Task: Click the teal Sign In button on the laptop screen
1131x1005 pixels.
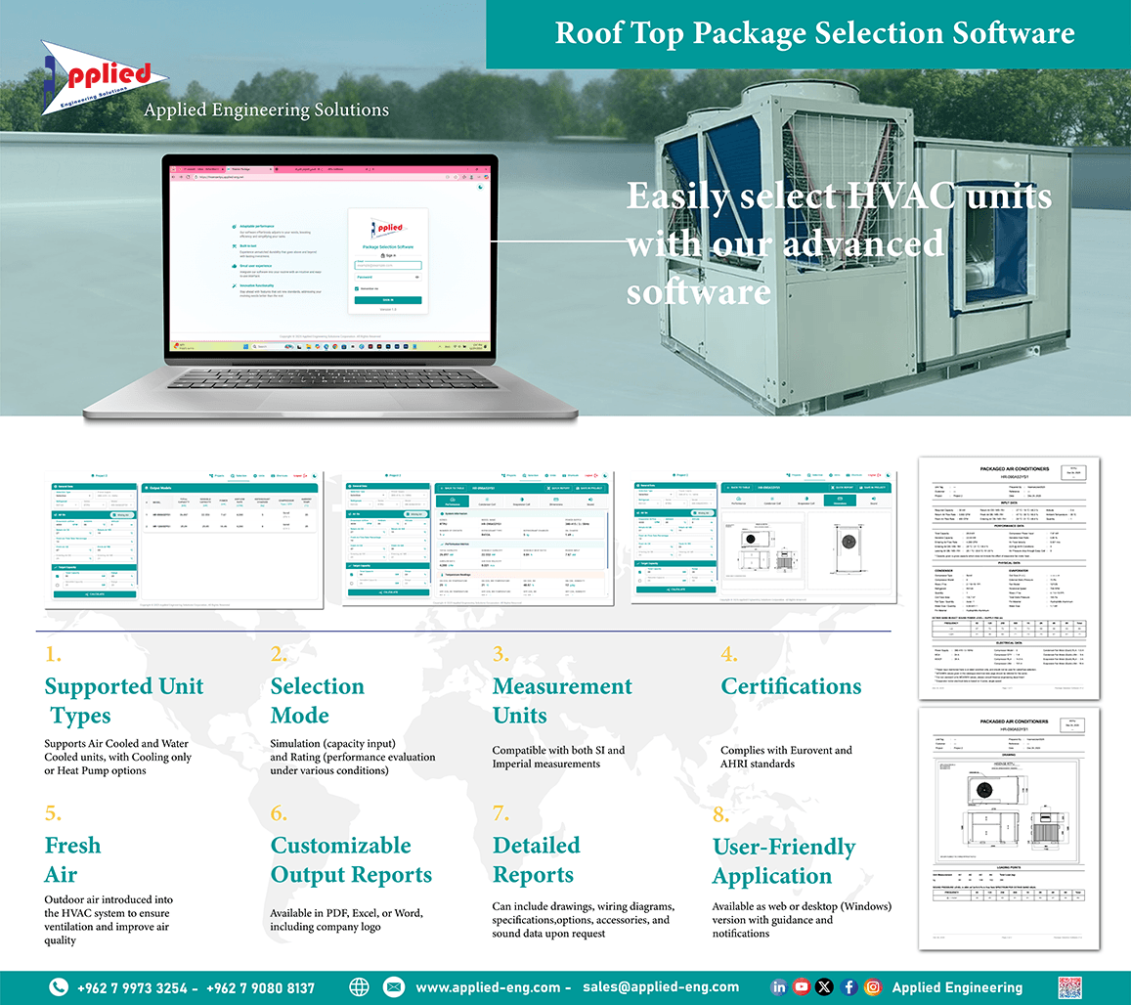Action: pos(388,300)
